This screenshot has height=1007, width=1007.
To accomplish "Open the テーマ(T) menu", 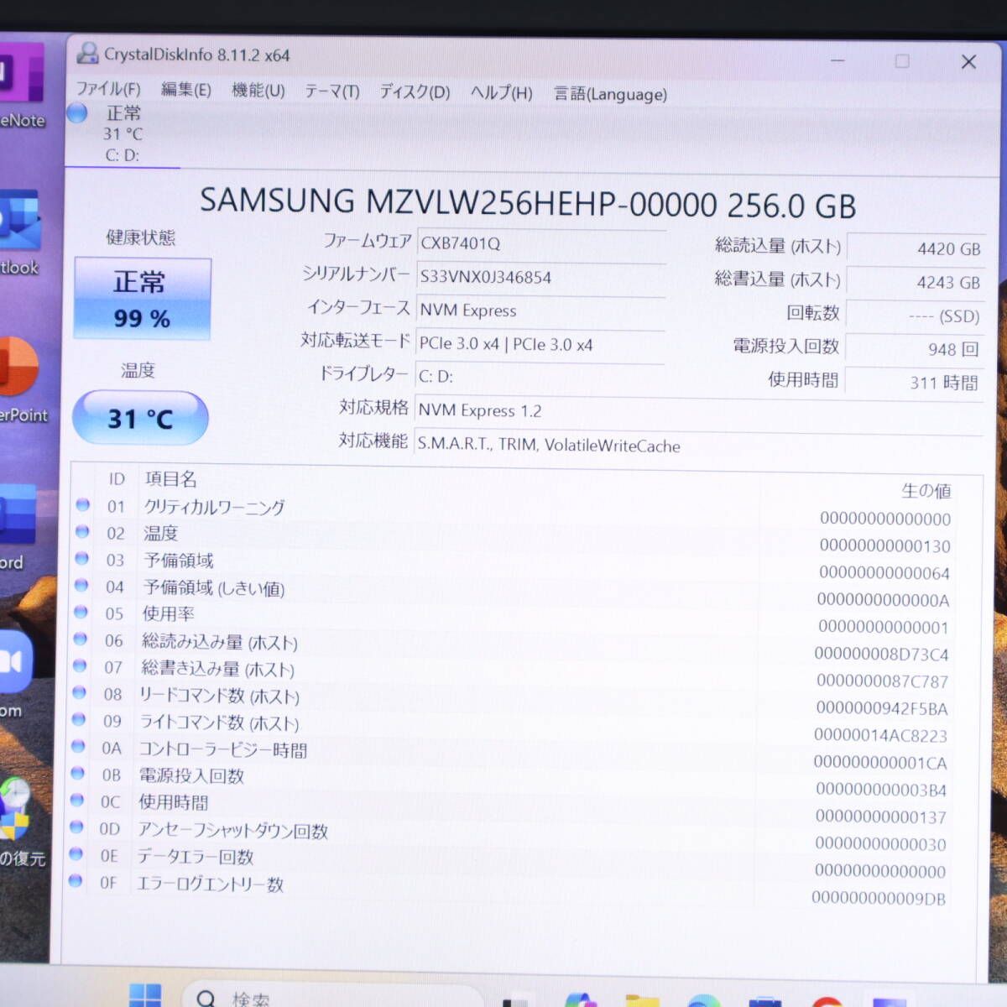I will pos(331,91).
